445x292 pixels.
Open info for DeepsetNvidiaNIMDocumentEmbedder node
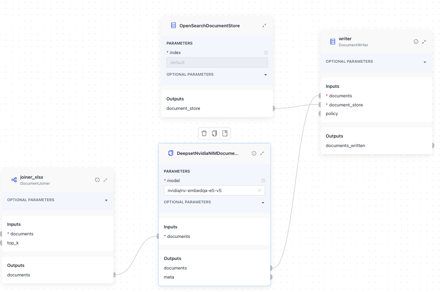(x=253, y=153)
